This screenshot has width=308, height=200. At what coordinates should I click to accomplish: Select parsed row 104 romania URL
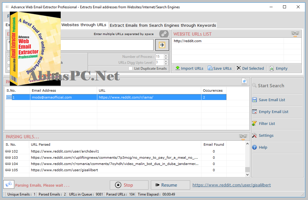coord(115,164)
